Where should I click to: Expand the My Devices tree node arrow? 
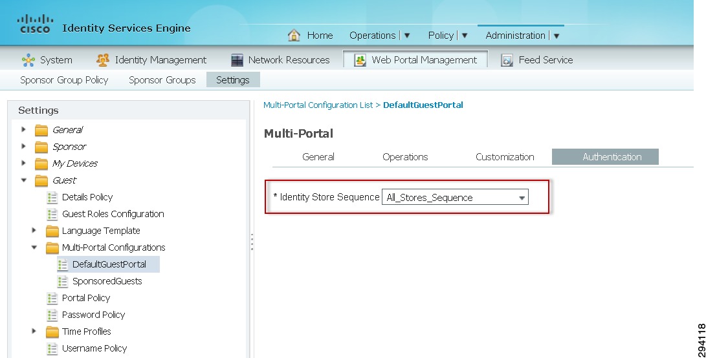tap(23, 163)
